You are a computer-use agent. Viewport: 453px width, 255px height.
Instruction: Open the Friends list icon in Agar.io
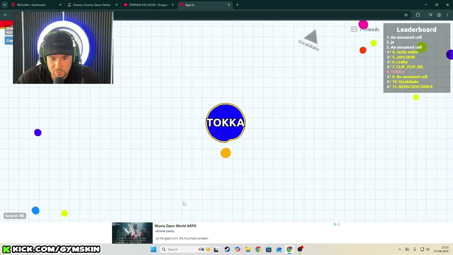(354, 29)
